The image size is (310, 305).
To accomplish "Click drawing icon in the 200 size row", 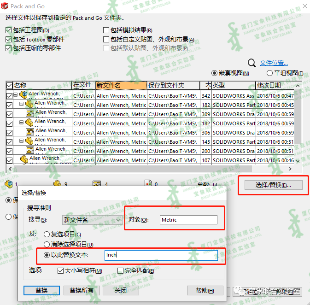I will tap(30, 150).
